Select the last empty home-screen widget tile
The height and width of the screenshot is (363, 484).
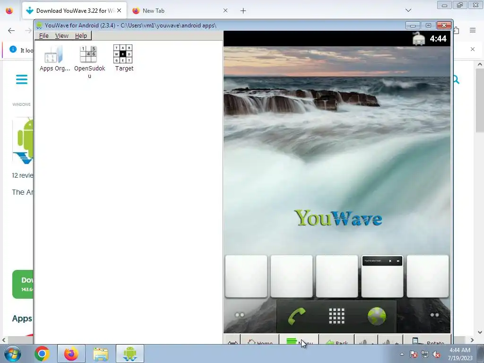(x=427, y=276)
